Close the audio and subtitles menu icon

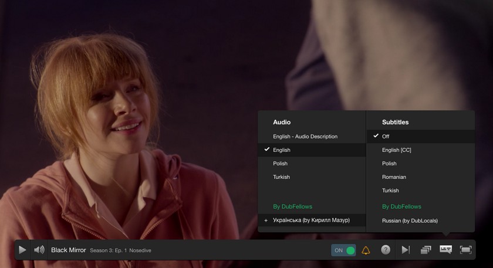pos(446,250)
